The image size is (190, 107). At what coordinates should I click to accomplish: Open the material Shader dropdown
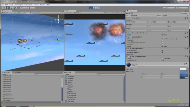pyautogui.click(x=162, y=66)
